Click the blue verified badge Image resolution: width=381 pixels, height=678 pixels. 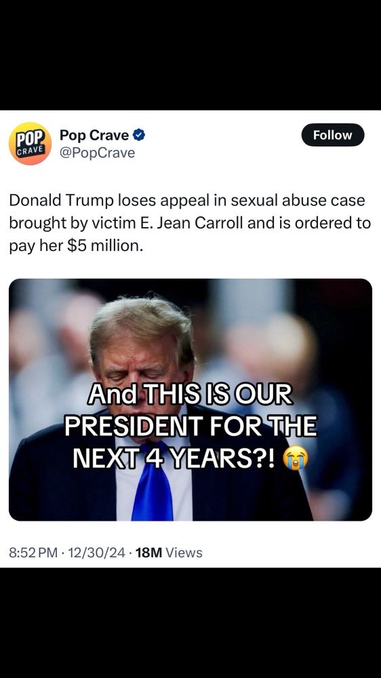pyautogui.click(x=139, y=136)
